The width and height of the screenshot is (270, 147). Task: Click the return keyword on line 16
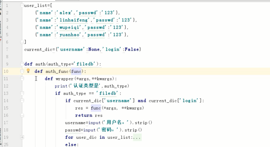(84, 115)
